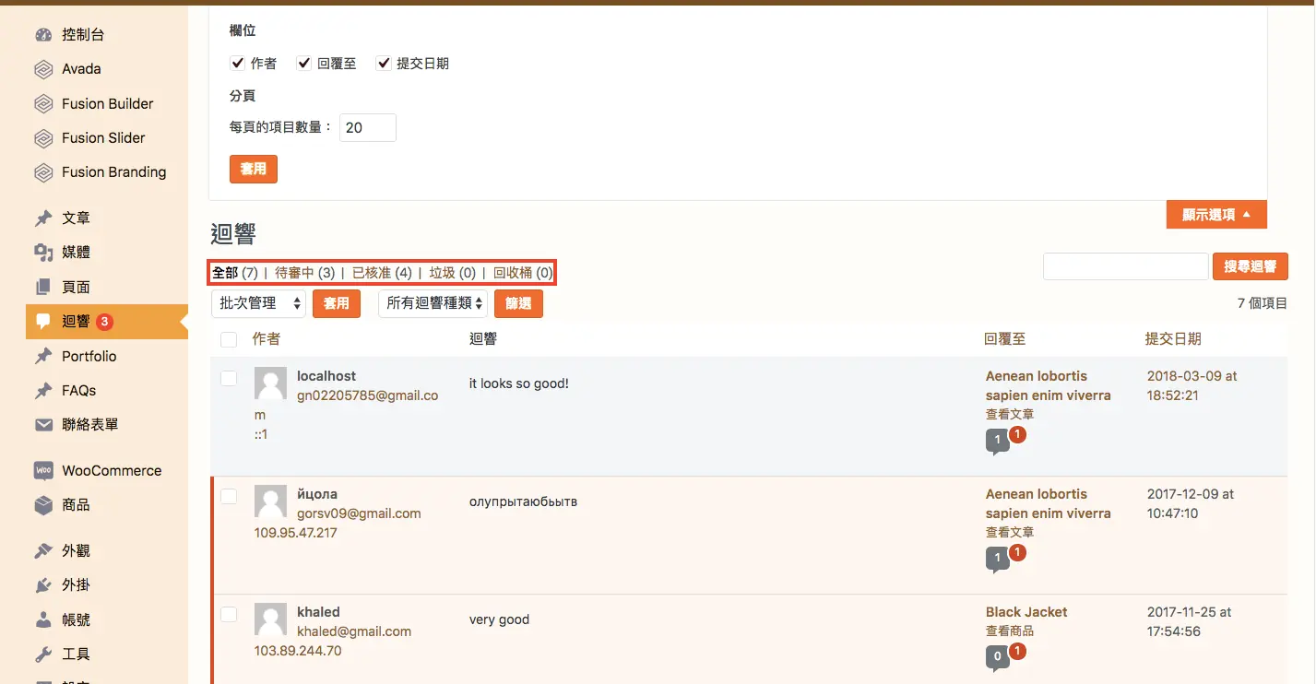This screenshot has height=684, width=1316.
Task: Click comment count bubble in localhost row
Action: (x=997, y=442)
